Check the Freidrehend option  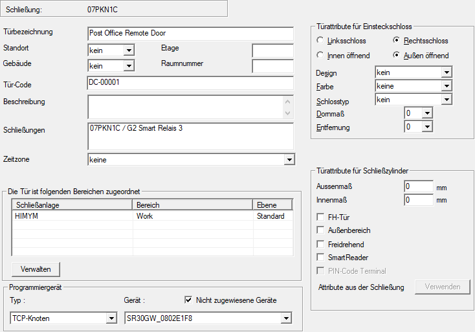click(320, 244)
